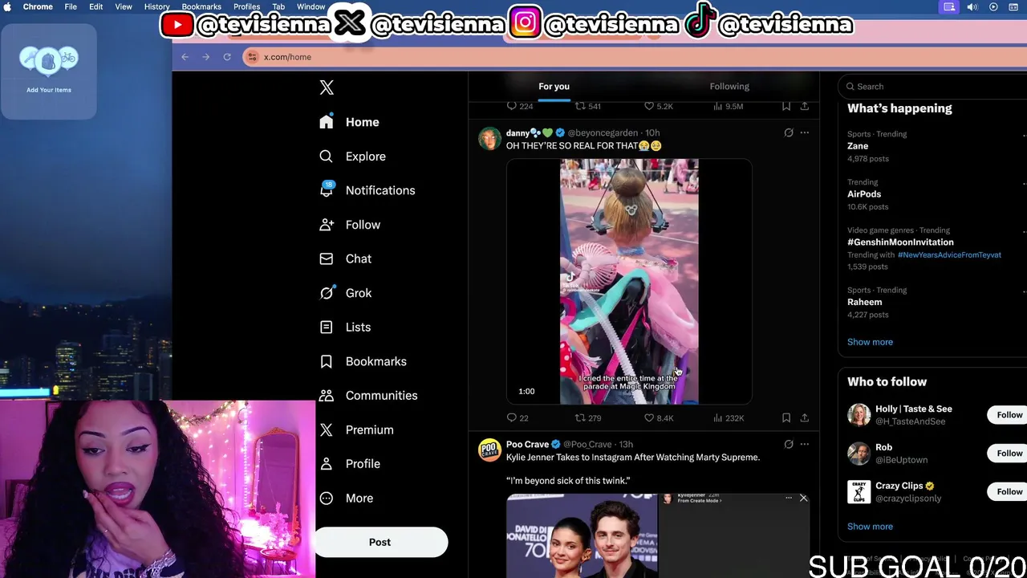Show more trending topics
The height and width of the screenshot is (578, 1027).
(870, 342)
